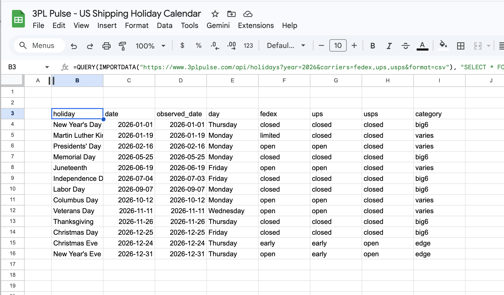Open the Borders tool

[461, 46]
